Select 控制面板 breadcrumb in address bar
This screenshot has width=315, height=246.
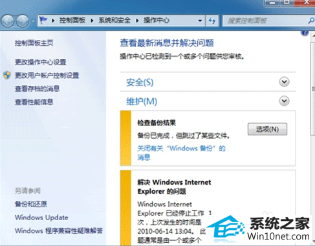click(72, 21)
